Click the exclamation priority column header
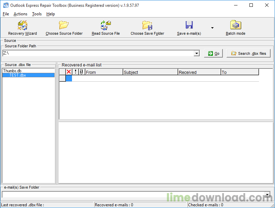275x208 pixels. (x=75, y=72)
